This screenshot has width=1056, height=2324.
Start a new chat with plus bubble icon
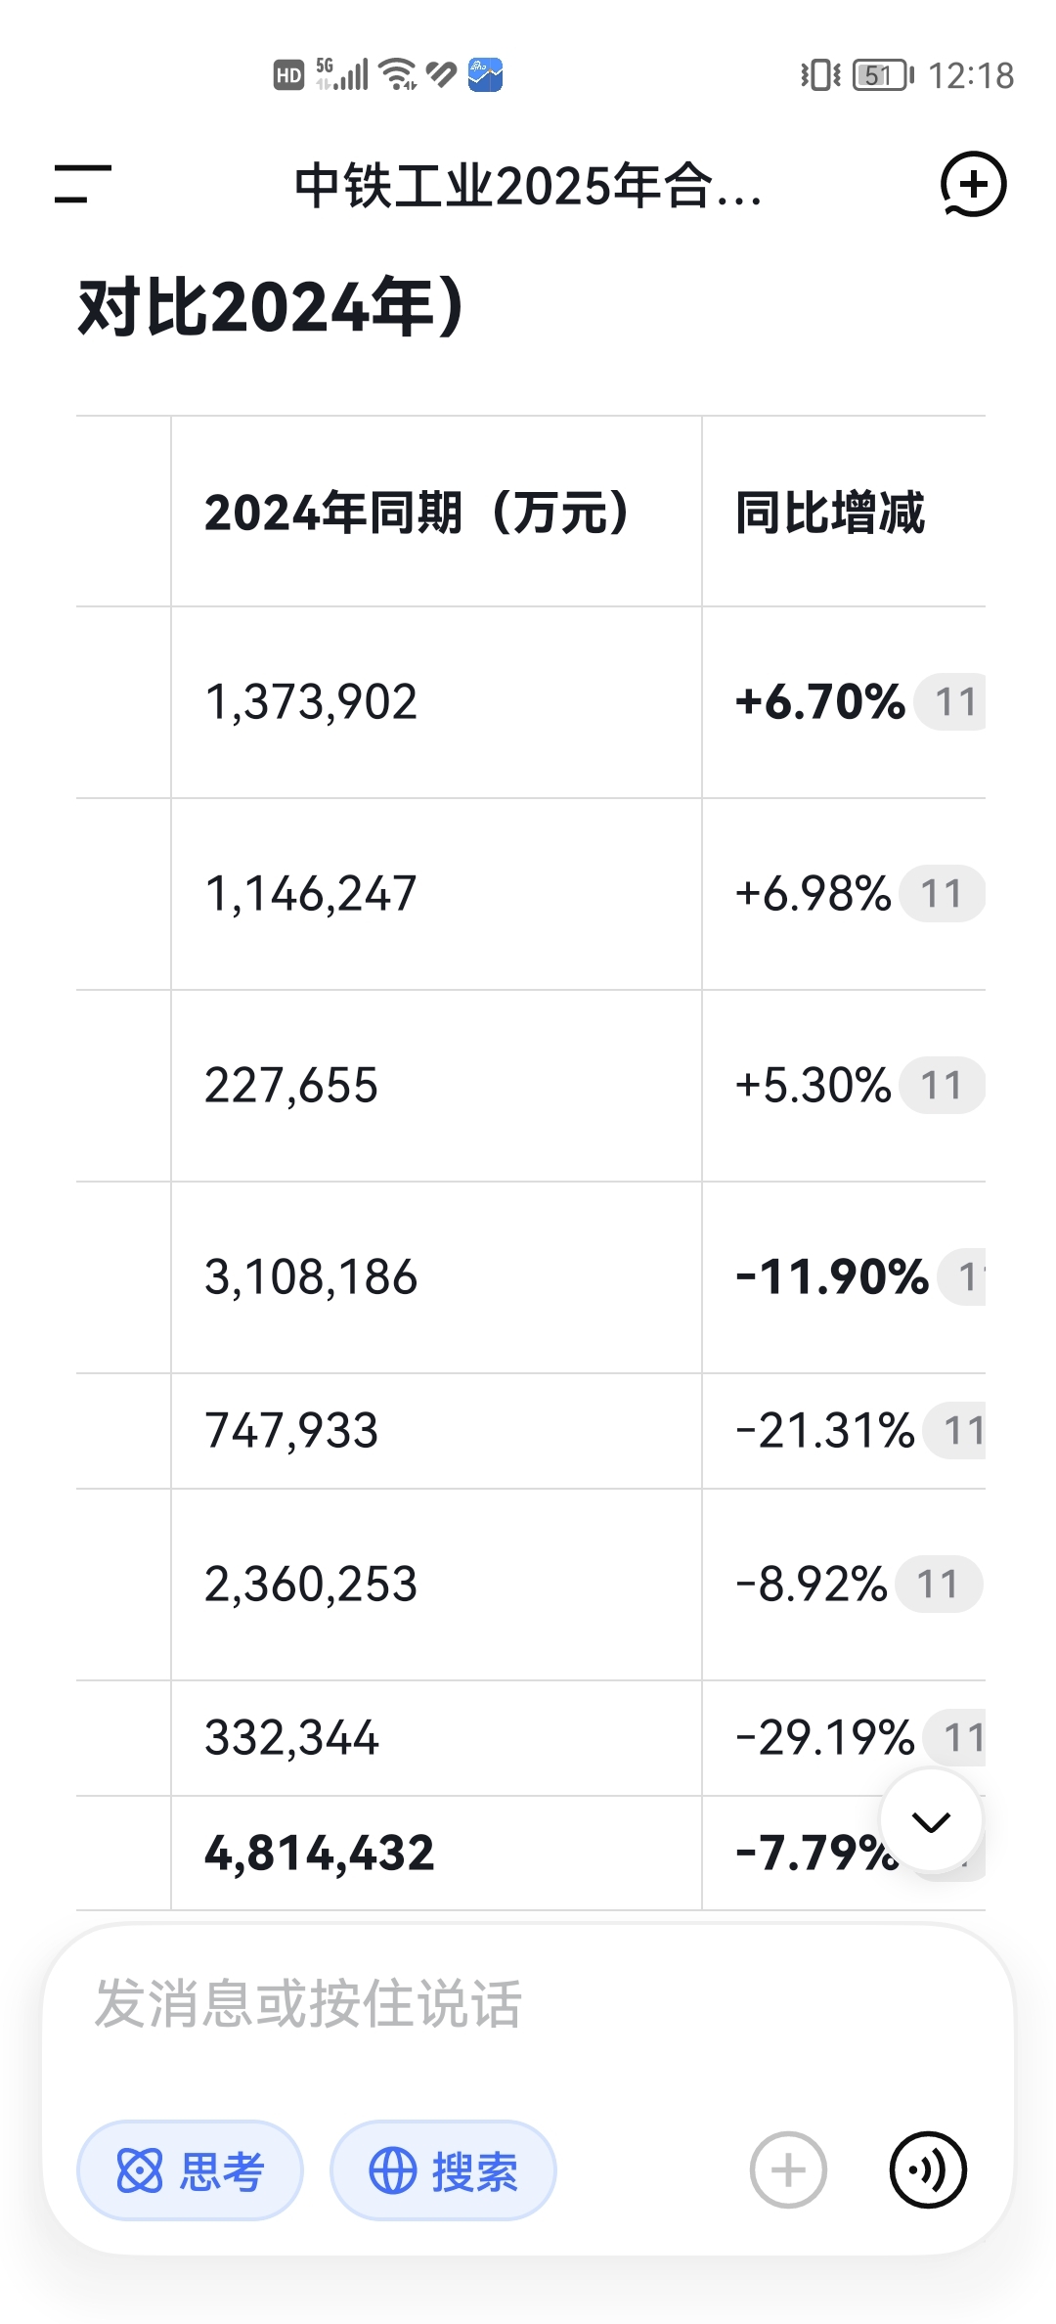[973, 184]
